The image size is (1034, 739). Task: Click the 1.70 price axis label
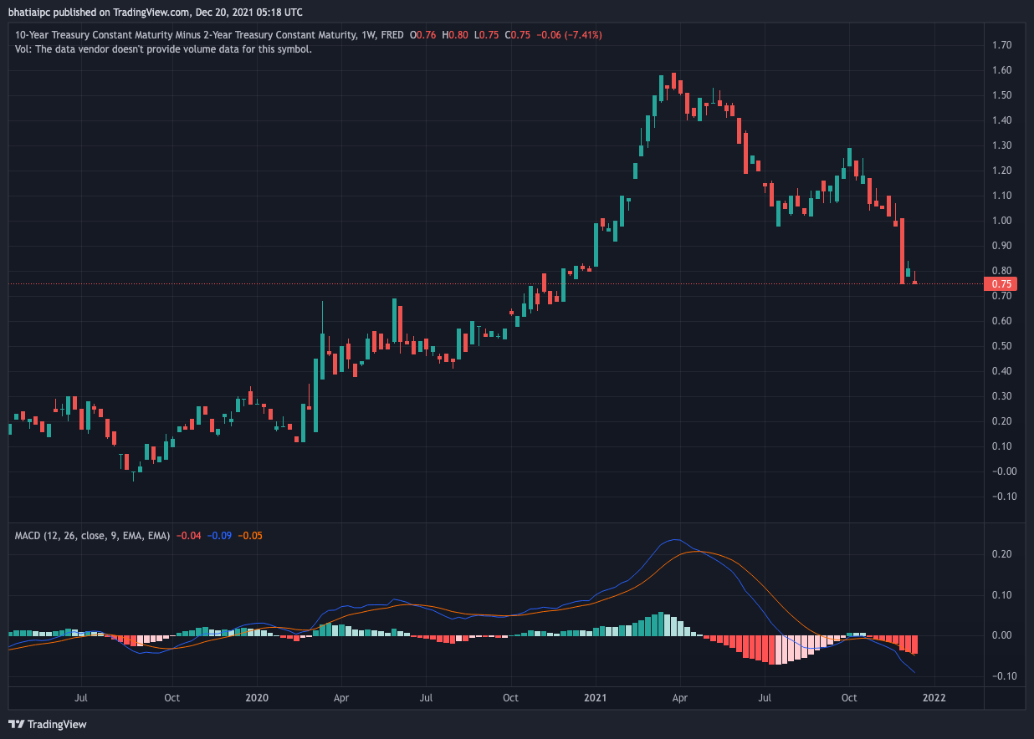point(1001,45)
